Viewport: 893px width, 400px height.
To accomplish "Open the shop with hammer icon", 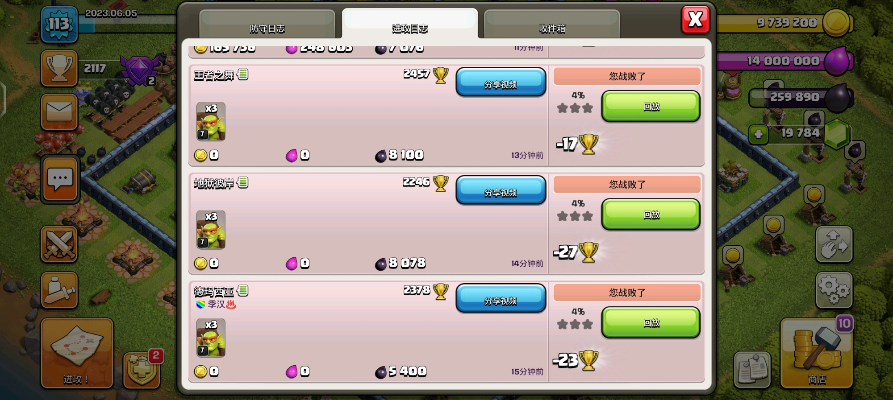I will click(x=817, y=353).
